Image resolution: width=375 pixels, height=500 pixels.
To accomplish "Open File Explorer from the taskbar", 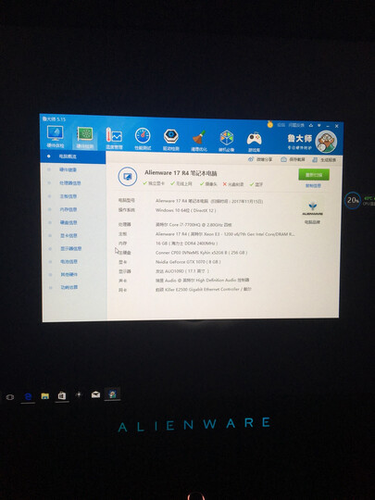I will [x=45, y=396].
